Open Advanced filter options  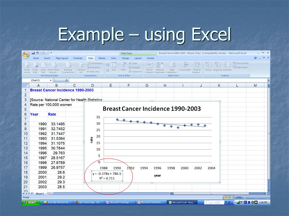point(135,72)
